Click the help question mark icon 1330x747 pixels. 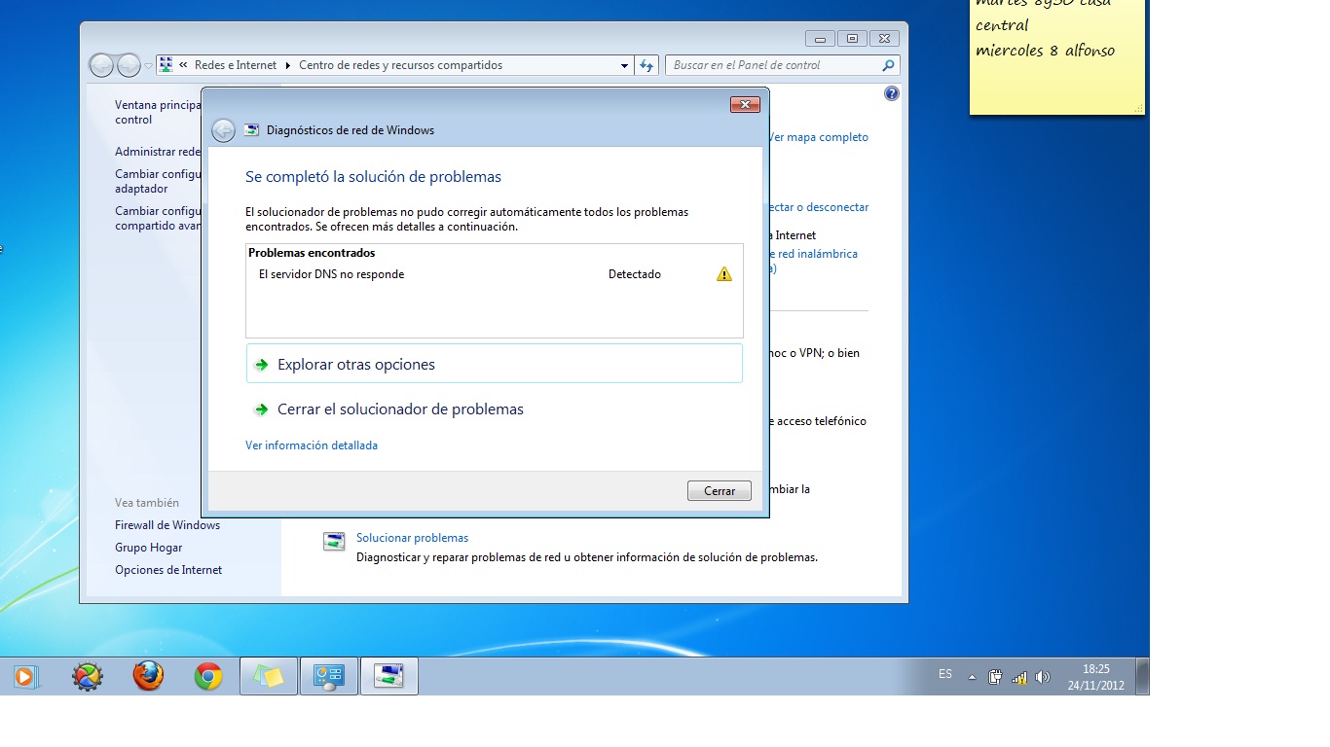891,93
